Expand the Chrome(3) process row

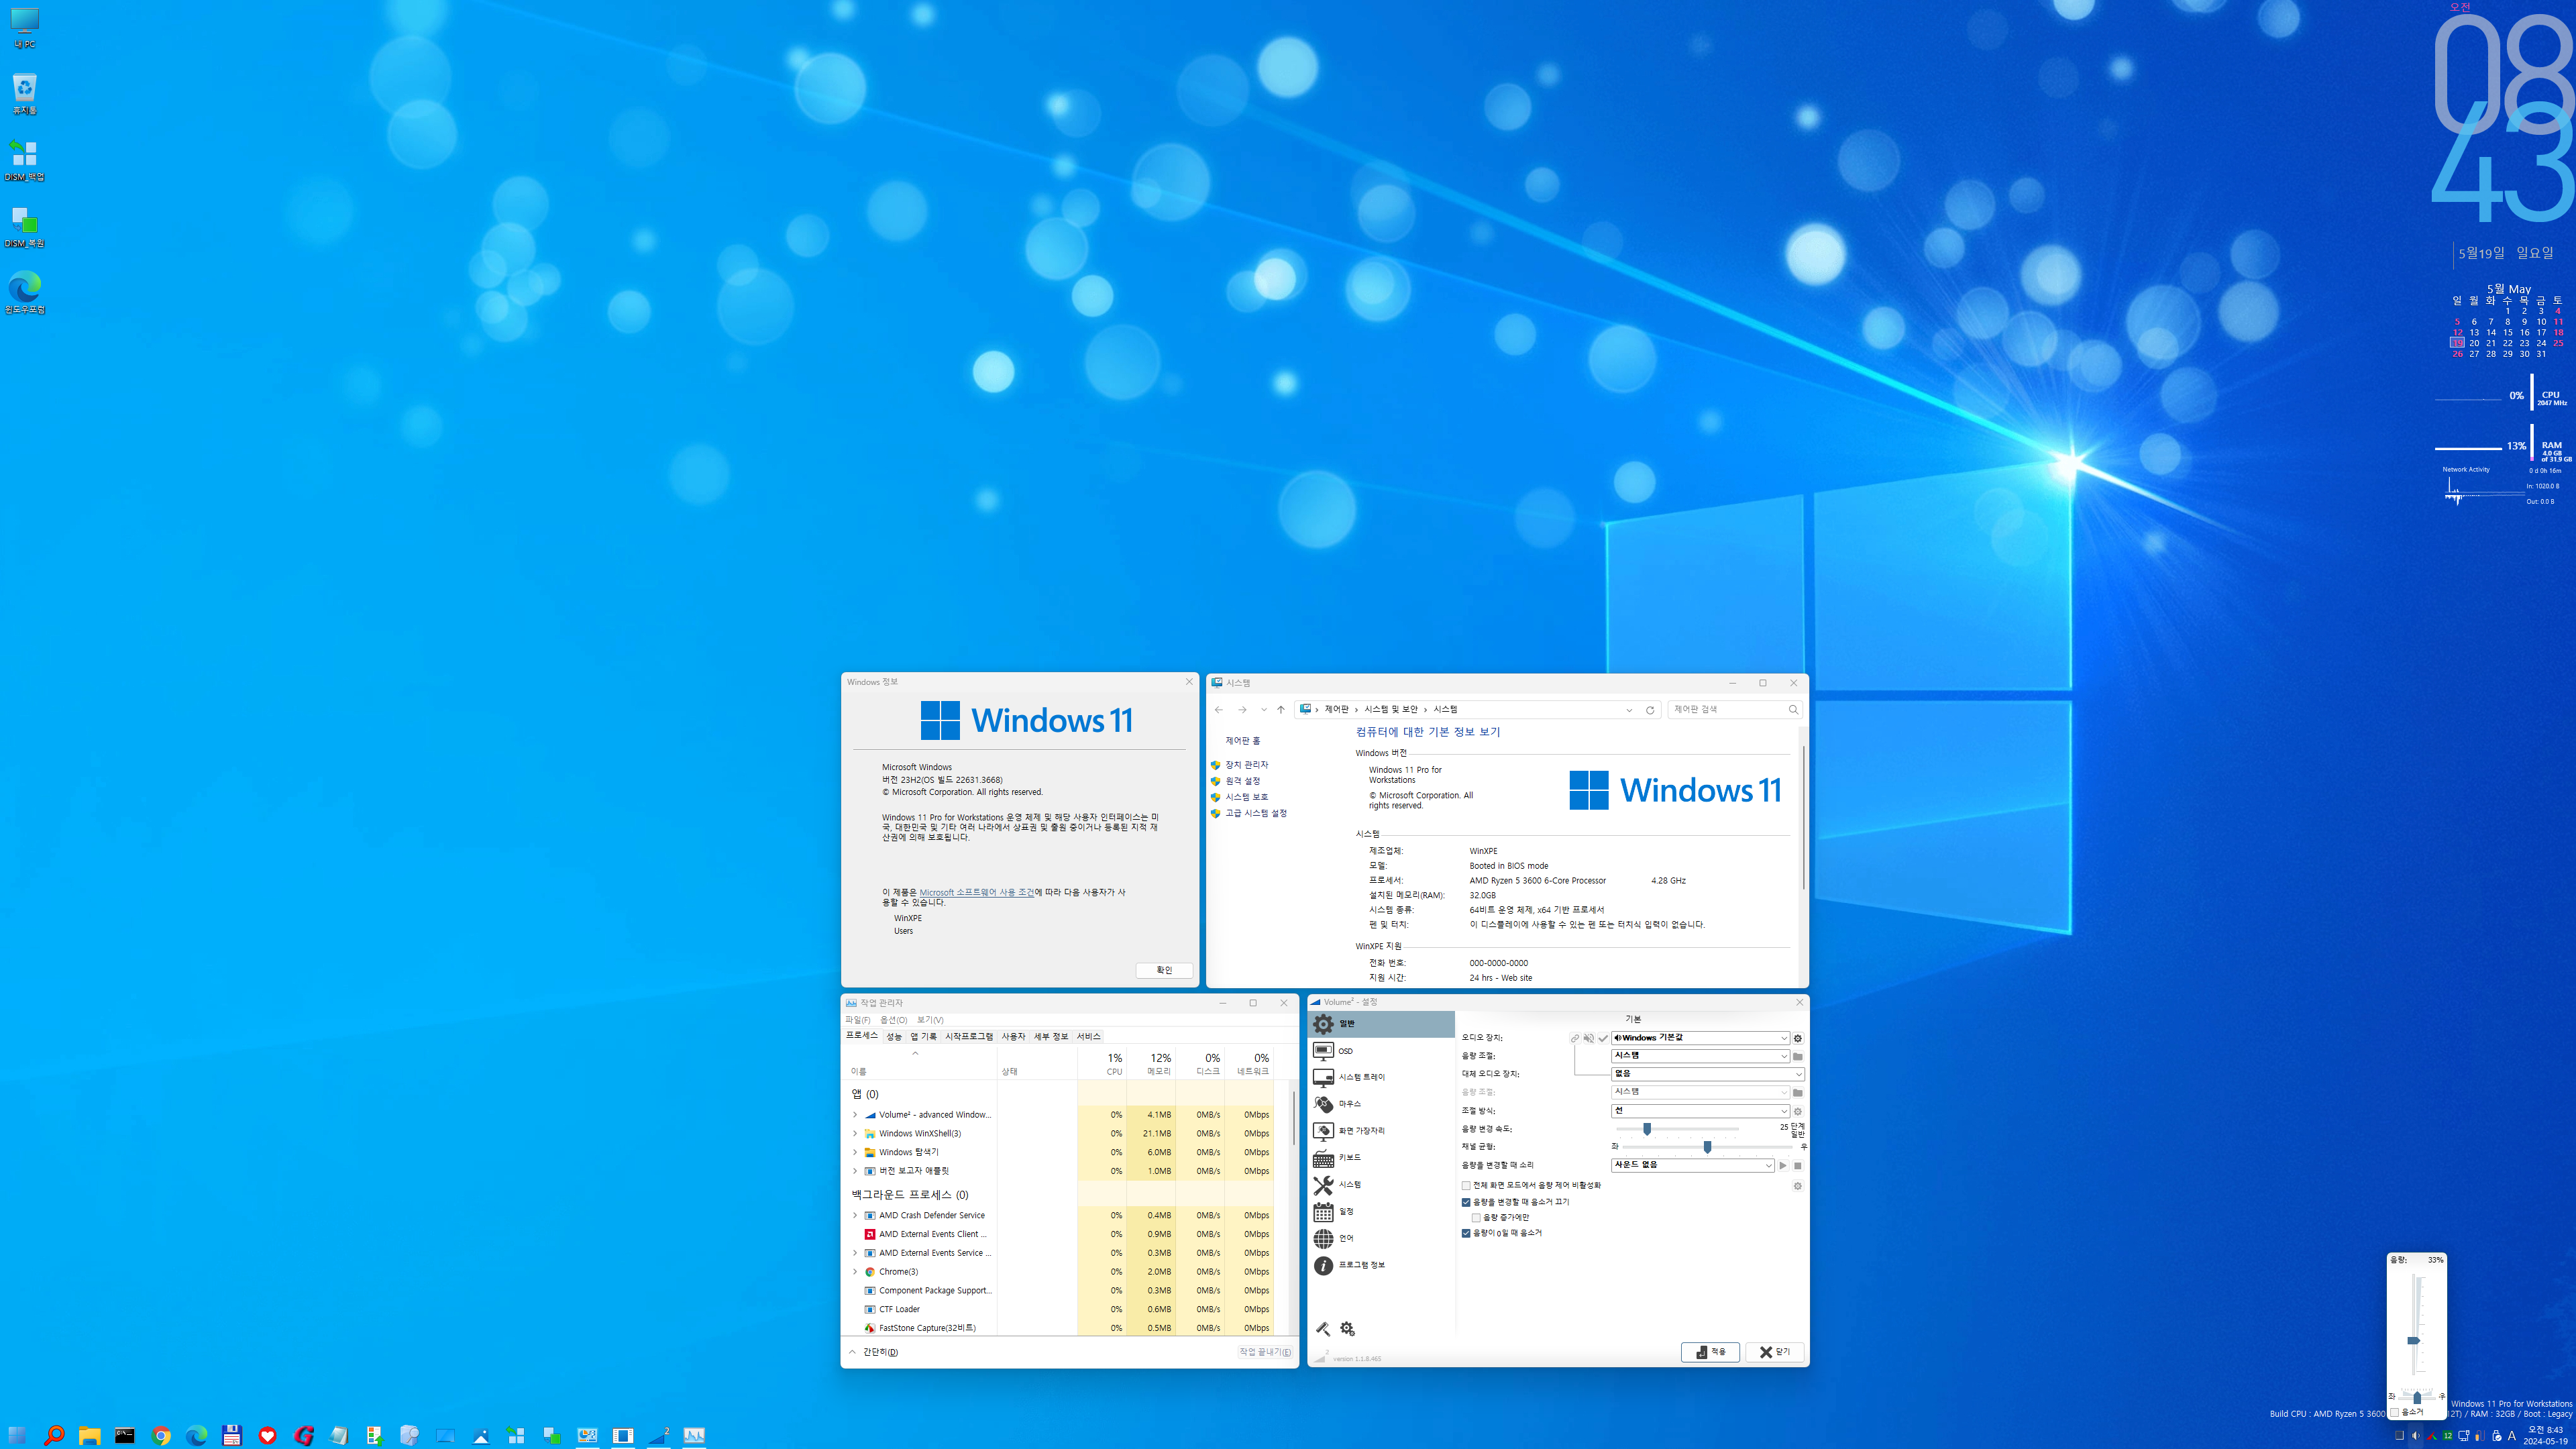pyautogui.click(x=855, y=1272)
